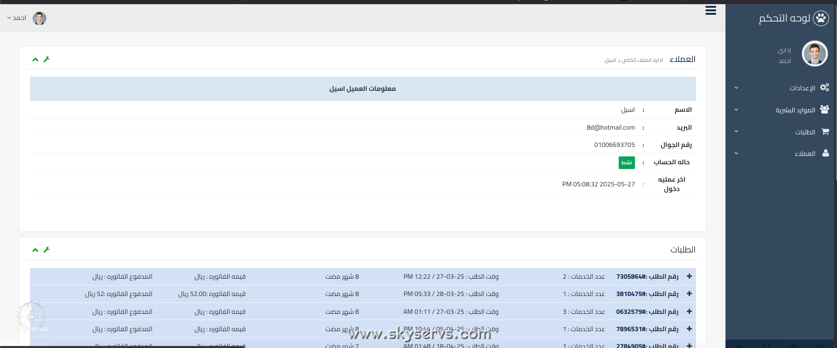Click the معلومات العميل اسيل header bar

point(363,89)
